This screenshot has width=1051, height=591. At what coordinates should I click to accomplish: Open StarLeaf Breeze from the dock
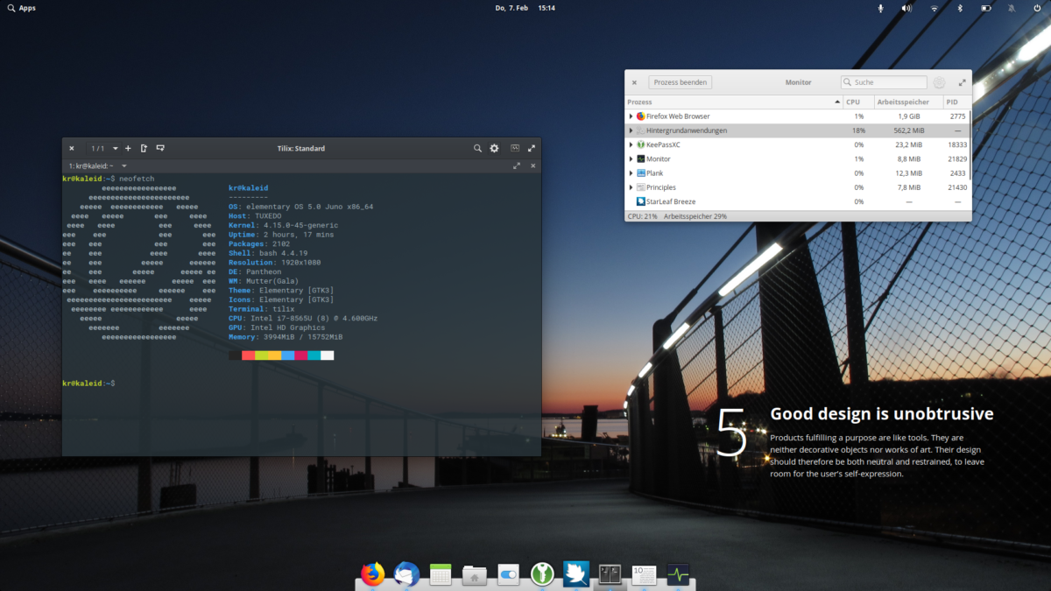576,574
